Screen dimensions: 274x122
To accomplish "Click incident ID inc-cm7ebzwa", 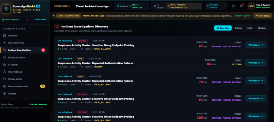I will point(65,76).
